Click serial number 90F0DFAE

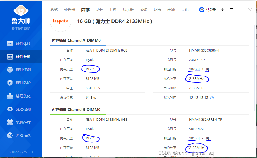(197, 129)
